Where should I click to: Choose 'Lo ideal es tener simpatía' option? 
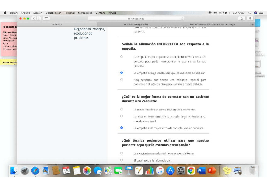pos(122,116)
